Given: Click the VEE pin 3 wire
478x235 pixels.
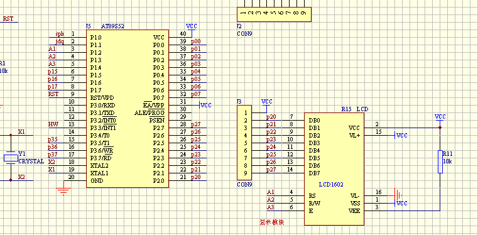Looking at the screenshot, I should tap(402, 210).
